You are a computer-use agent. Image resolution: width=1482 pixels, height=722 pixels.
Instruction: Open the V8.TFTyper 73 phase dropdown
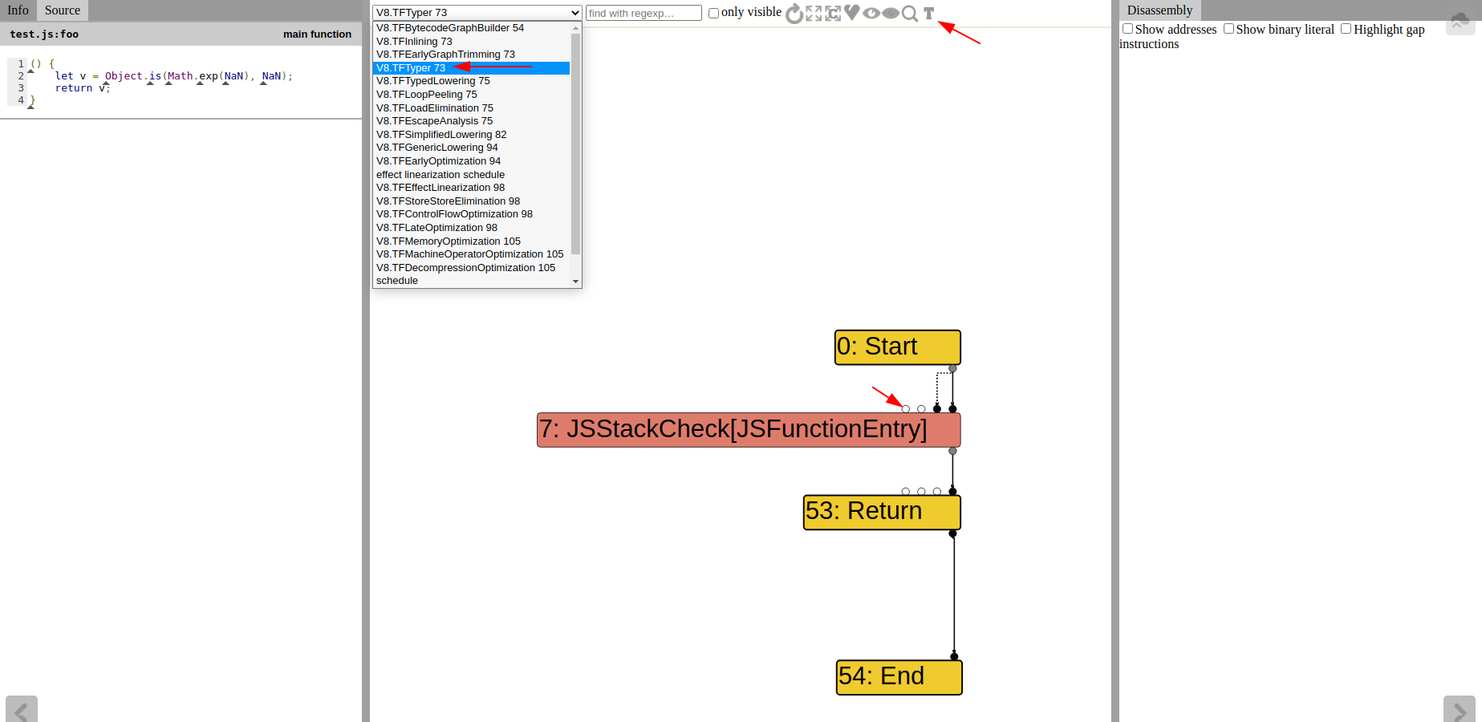coord(477,13)
